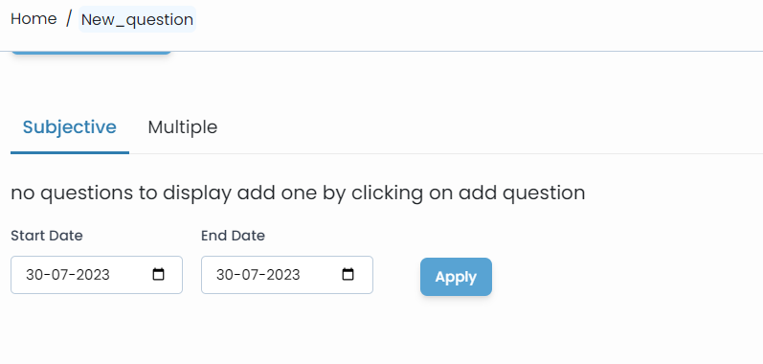Open the End Date calendar picker icon

tap(348, 275)
